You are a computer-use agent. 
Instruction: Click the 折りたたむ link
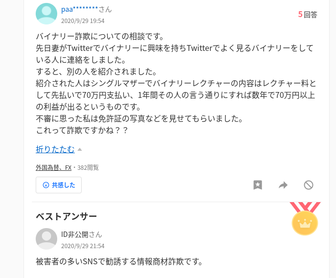55,149
